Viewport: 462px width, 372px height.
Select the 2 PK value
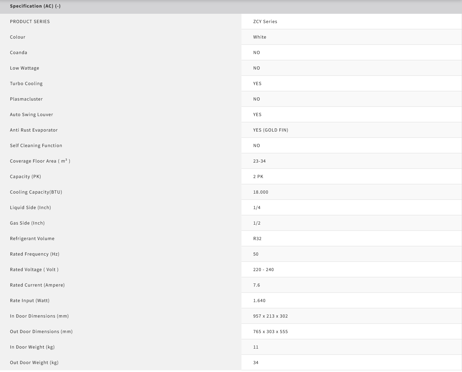point(258,176)
